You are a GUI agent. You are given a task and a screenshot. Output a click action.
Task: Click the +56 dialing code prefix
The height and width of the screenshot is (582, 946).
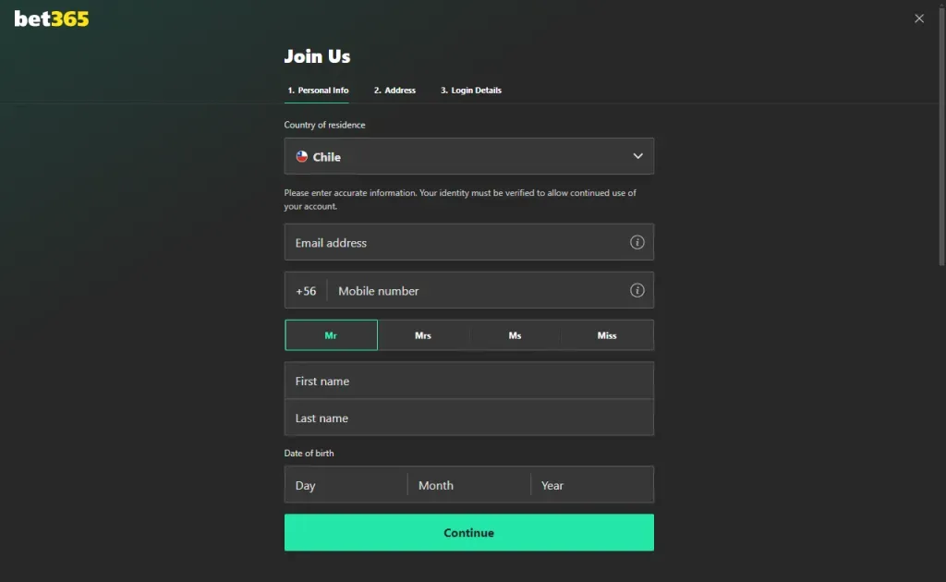tap(305, 290)
